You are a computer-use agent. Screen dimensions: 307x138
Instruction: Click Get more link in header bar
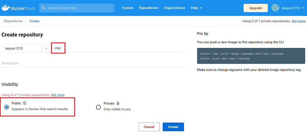point(298,21)
